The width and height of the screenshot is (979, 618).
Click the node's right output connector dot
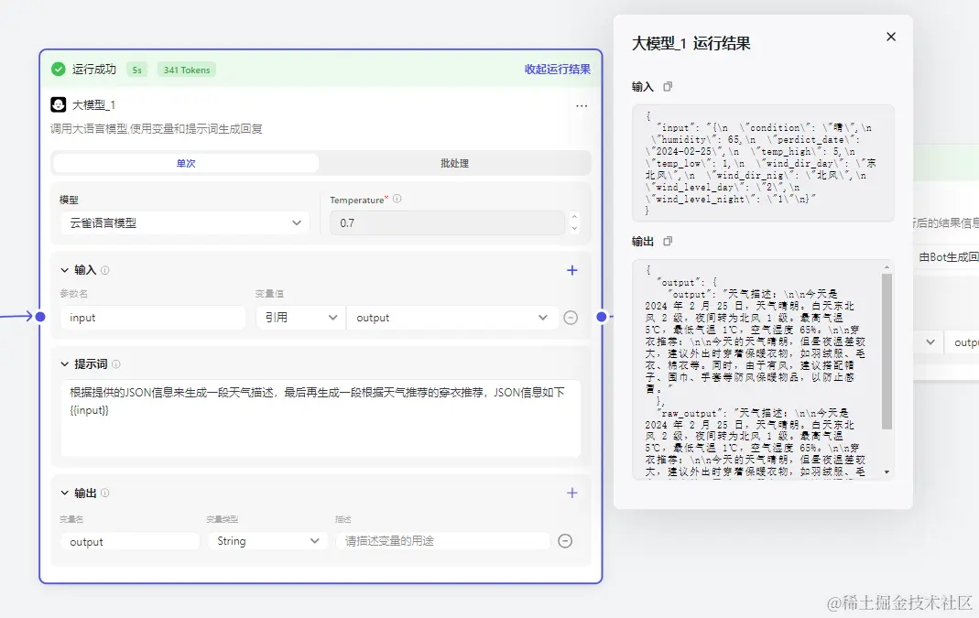[x=602, y=317]
